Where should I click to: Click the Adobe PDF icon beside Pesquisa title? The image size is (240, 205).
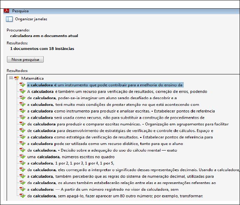[6, 11]
